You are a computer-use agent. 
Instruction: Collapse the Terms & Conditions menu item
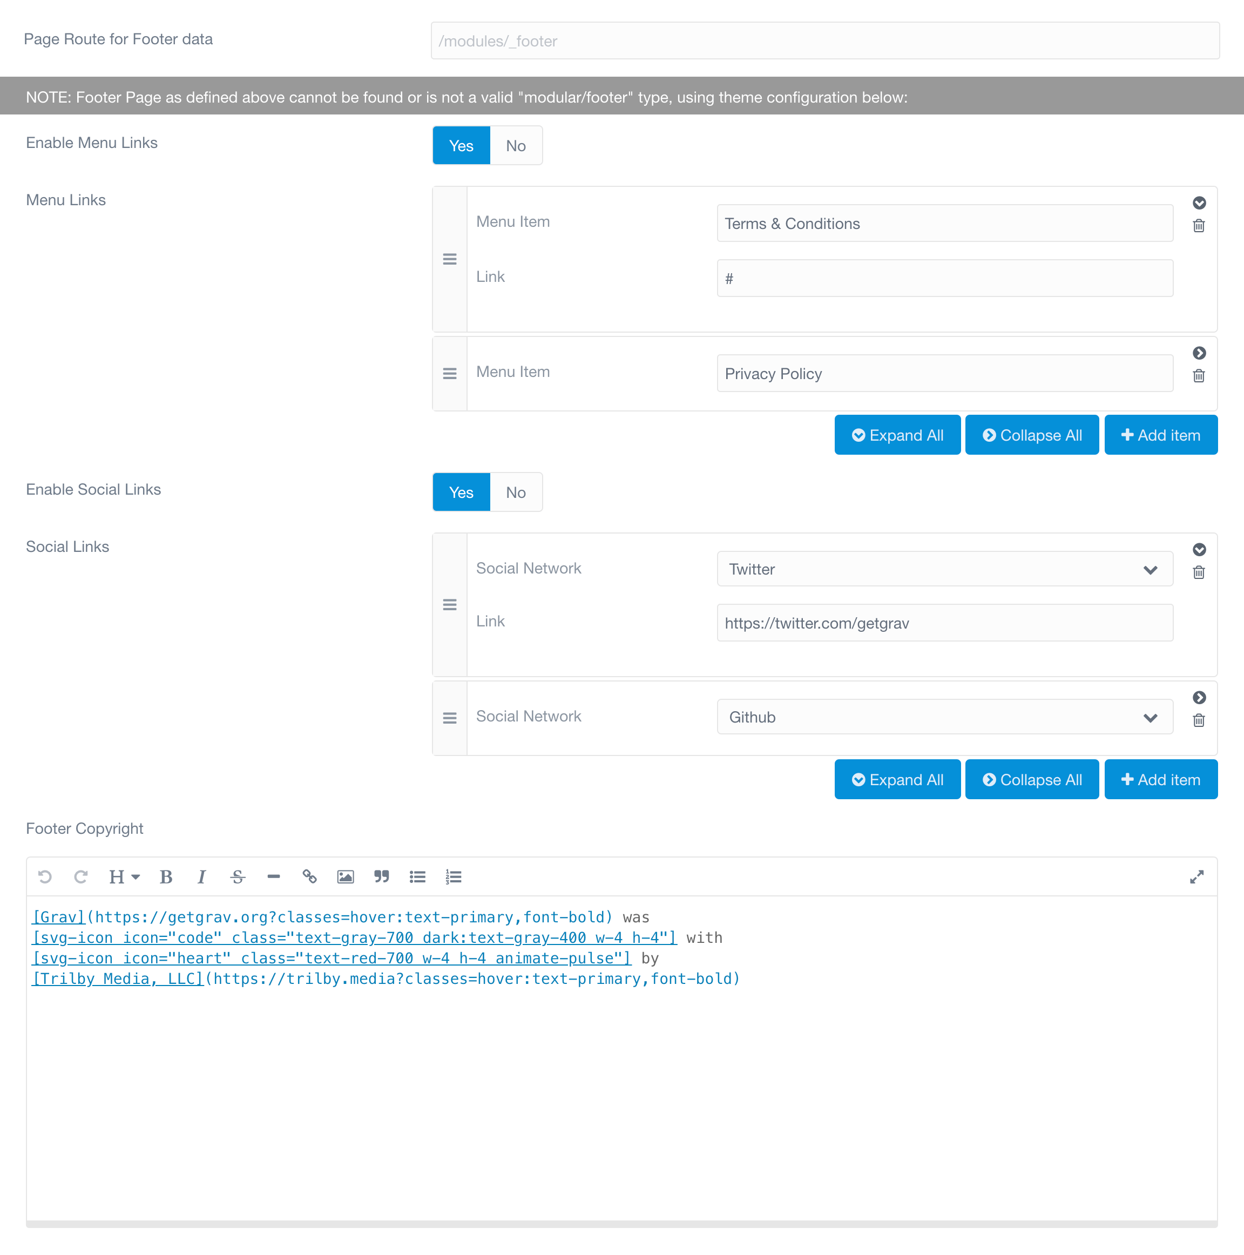coord(1199,204)
